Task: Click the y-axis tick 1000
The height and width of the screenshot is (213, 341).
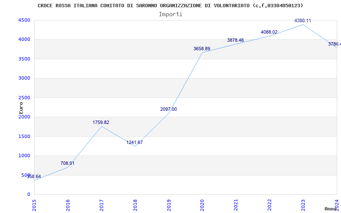Action: (25, 156)
